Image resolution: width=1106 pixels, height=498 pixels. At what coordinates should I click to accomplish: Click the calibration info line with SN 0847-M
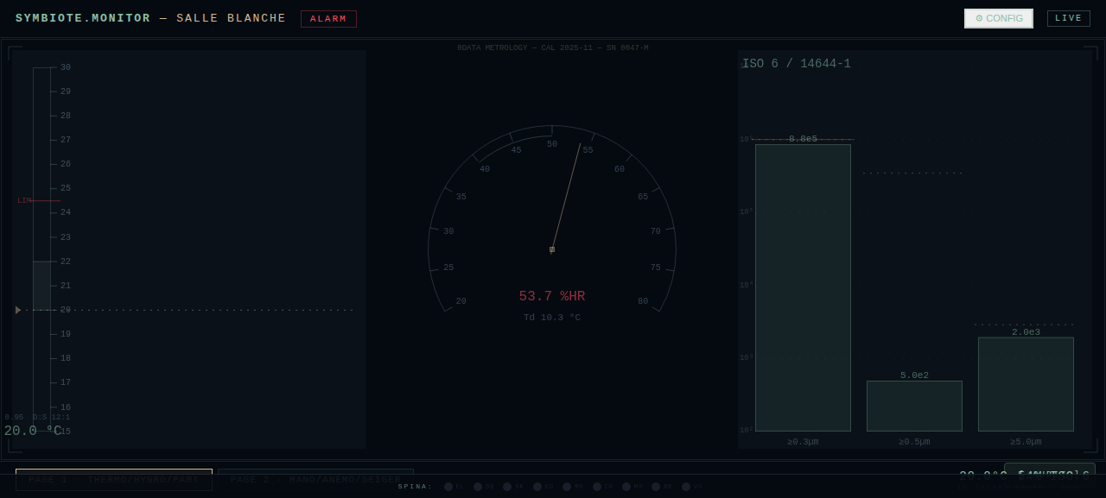[553, 48]
